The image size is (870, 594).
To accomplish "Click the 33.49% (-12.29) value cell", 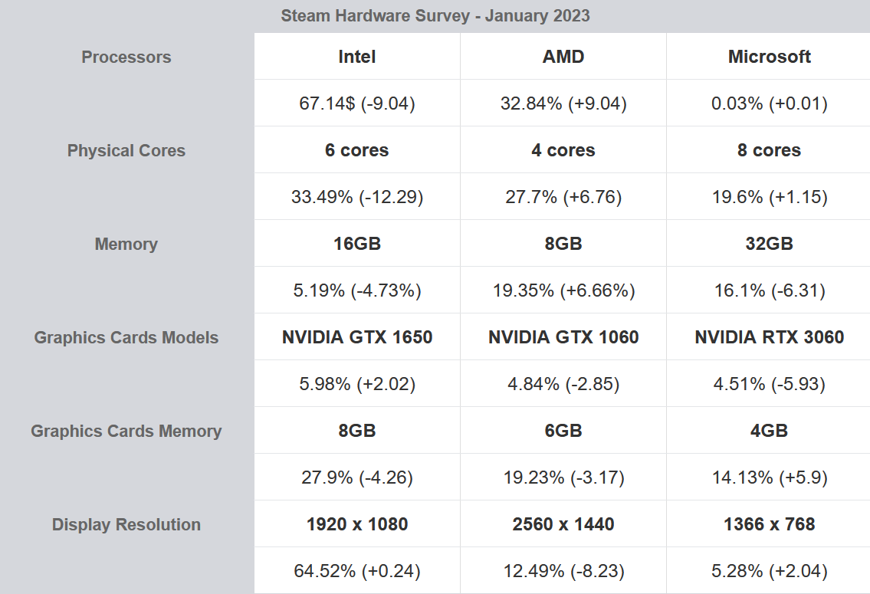I will [x=357, y=197].
